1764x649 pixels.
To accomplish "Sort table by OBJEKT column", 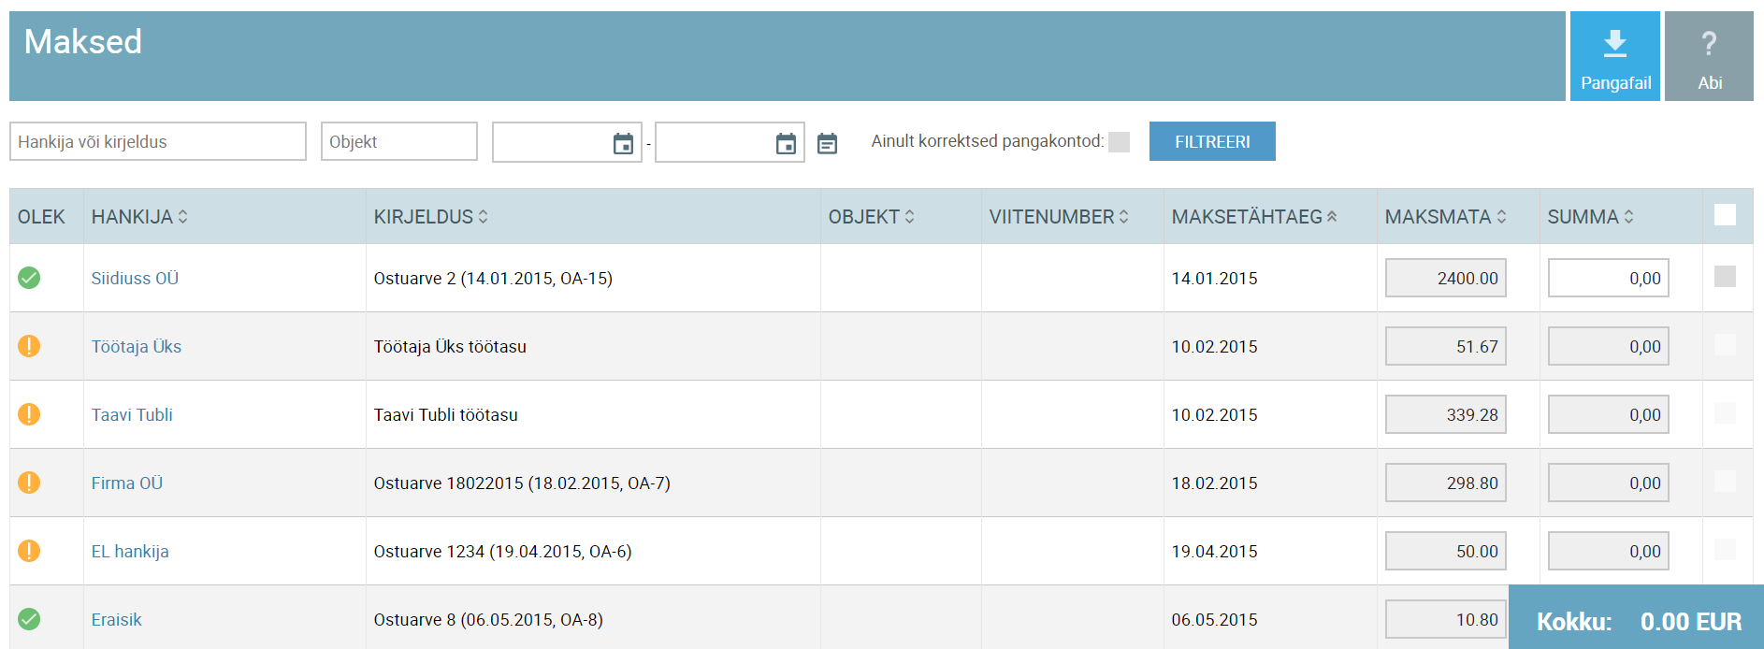I will [872, 217].
